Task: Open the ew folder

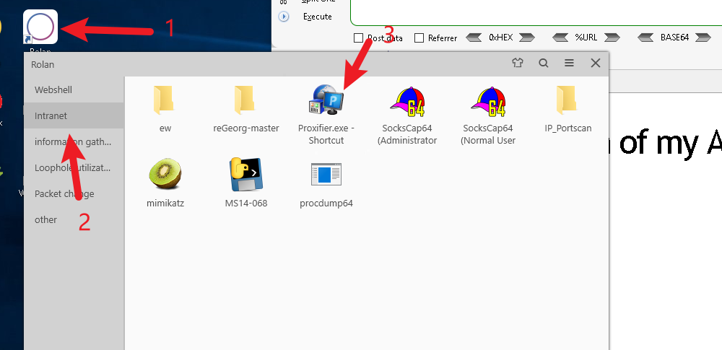Action: (x=164, y=101)
